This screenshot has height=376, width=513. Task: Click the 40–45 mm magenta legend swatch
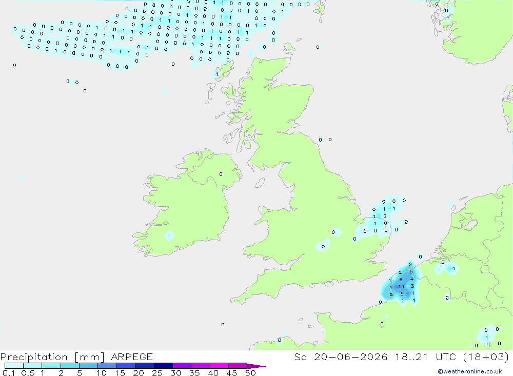tap(219, 366)
